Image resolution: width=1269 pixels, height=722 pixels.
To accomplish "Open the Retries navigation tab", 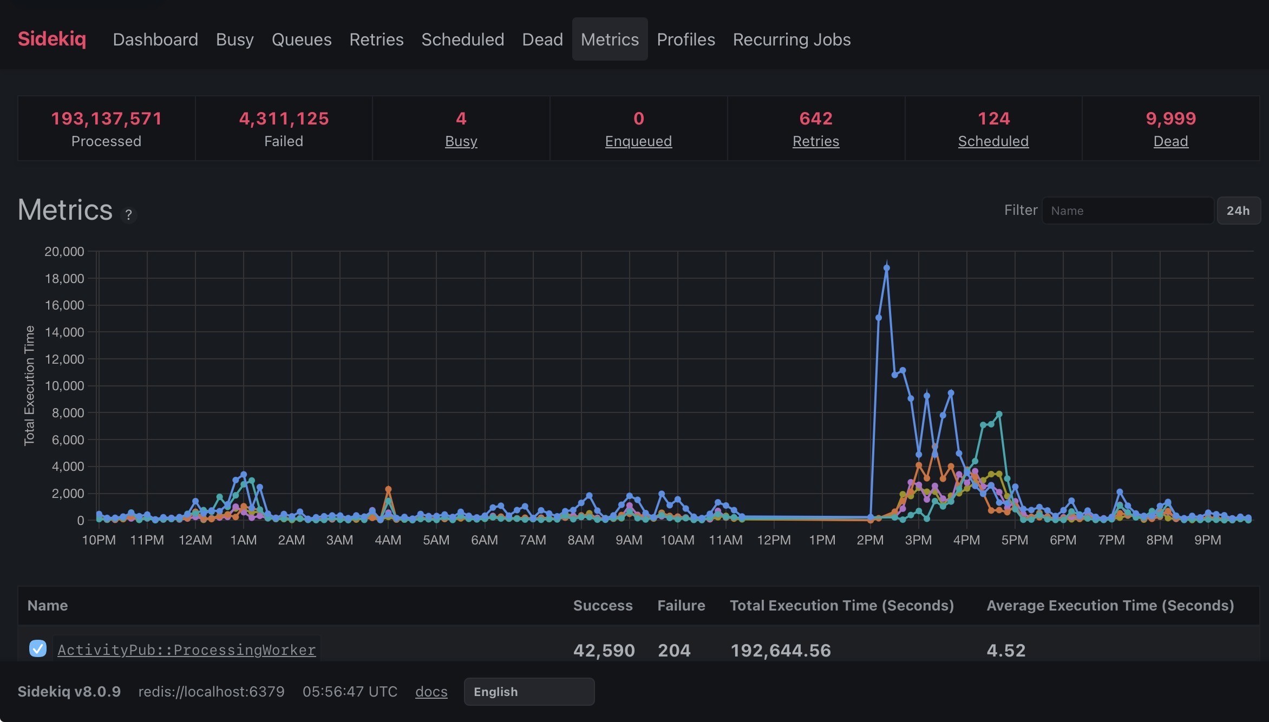I will pyautogui.click(x=376, y=39).
